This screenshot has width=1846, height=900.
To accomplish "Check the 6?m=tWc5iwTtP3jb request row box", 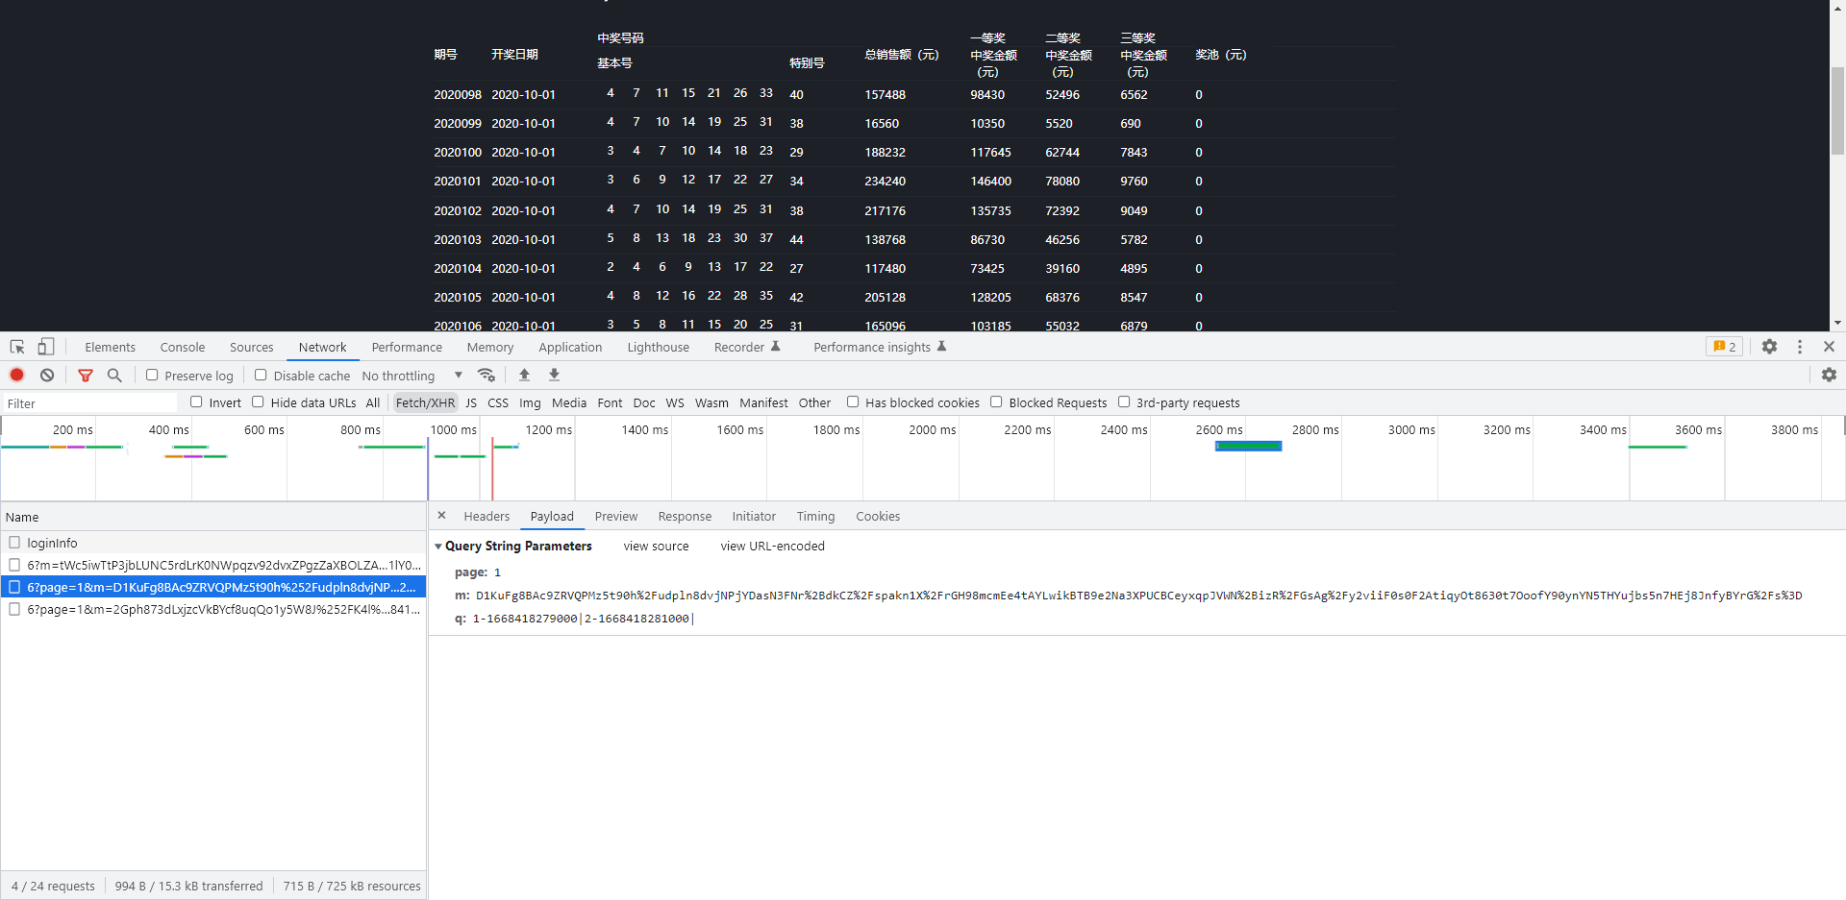I will (x=14, y=565).
